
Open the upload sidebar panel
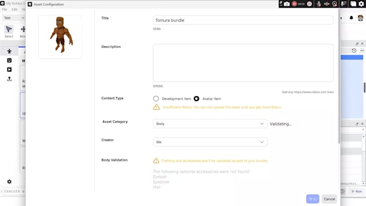pyautogui.click(x=9, y=79)
